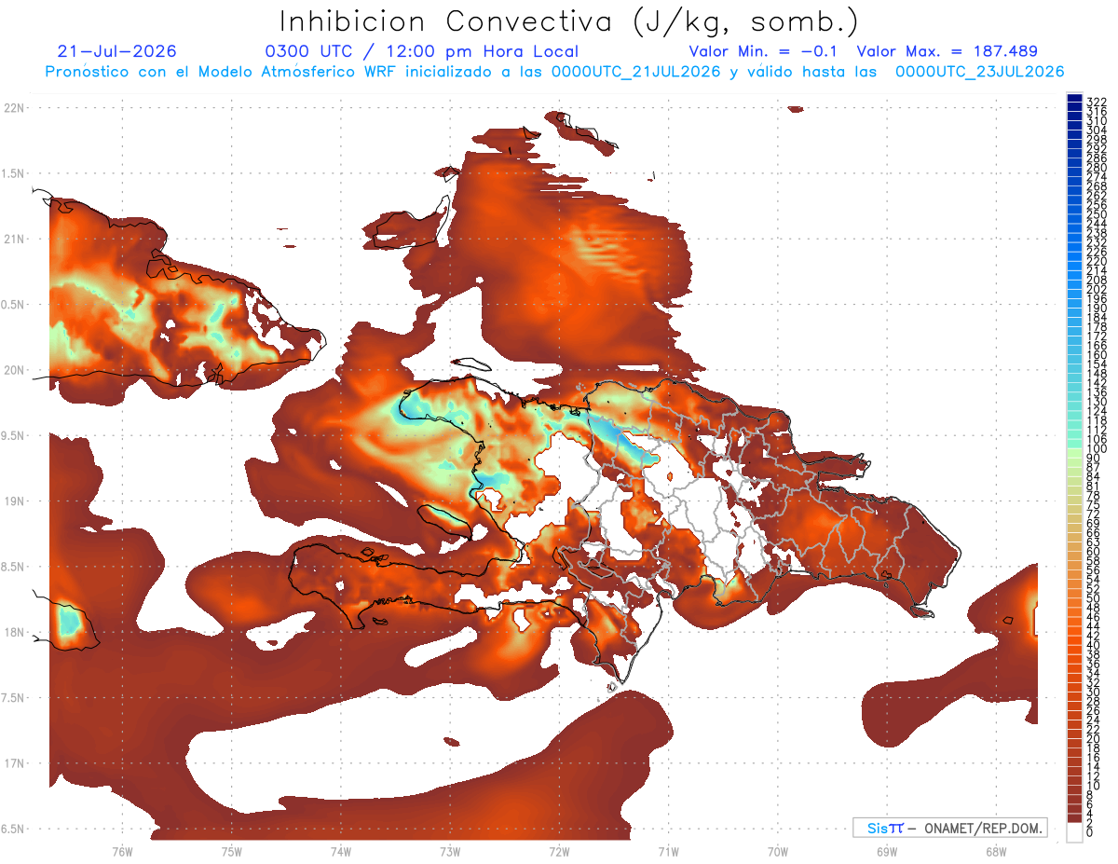Click the '0000UTC_21JUL2026' initialization time
The height and width of the screenshot is (864, 1118).
point(636,72)
